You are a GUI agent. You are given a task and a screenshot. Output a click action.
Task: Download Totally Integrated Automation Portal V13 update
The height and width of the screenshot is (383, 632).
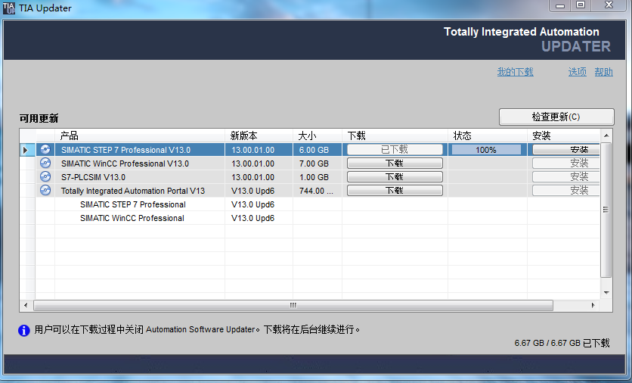(395, 190)
